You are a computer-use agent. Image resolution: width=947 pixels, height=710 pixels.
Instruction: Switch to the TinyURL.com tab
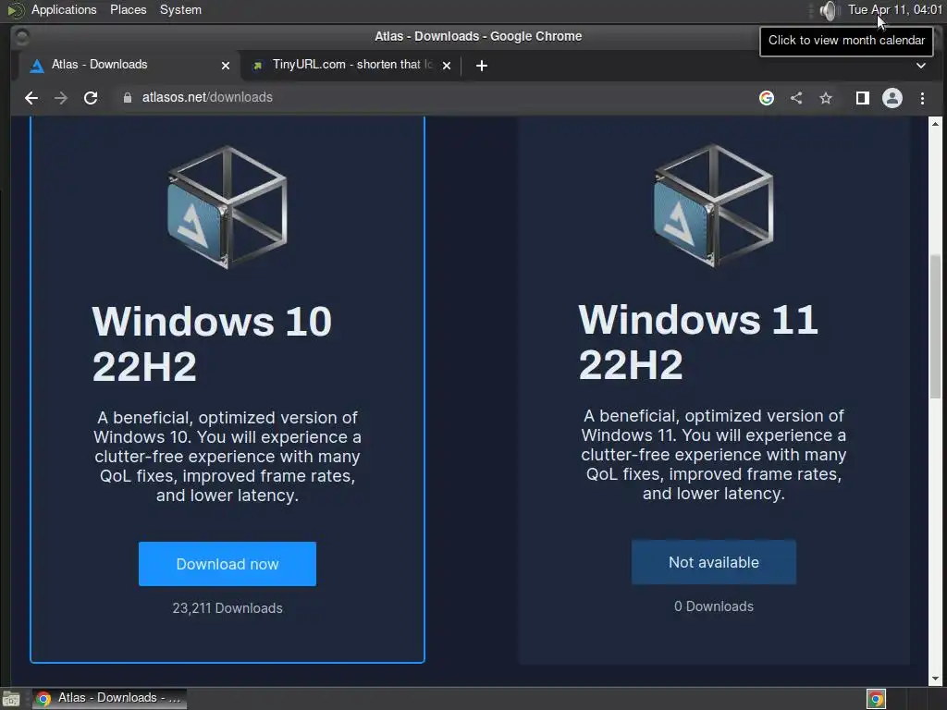[x=351, y=66]
